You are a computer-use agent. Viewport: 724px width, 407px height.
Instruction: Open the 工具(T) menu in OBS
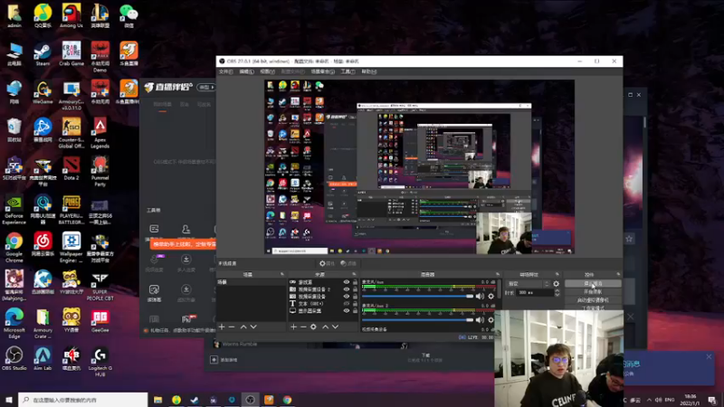pos(348,71)
